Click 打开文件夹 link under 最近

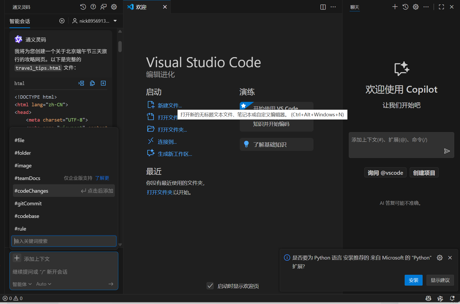tap(160, 192)
